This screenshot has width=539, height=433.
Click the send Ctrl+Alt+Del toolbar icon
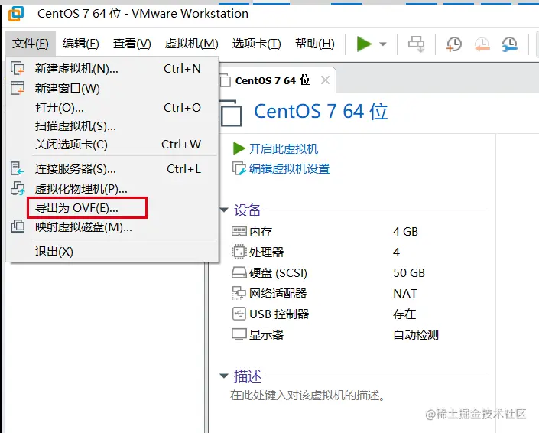pyautogui.click(x=416, y=44)
